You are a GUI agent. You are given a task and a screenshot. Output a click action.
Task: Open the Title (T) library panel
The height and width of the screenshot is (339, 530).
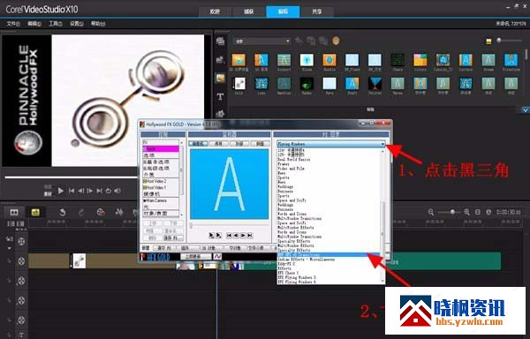220,96
